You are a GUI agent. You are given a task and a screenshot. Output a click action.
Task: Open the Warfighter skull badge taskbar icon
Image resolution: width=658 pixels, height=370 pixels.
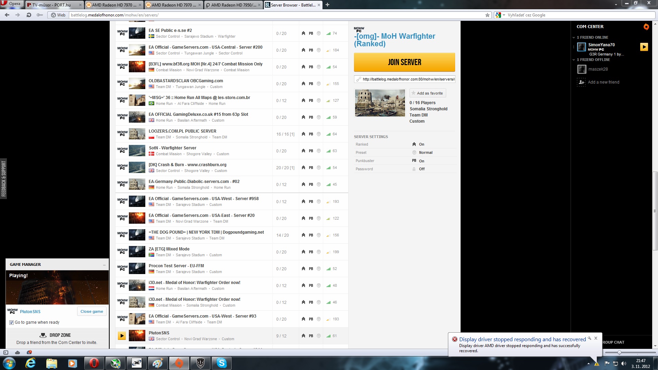tap(200, 363)
